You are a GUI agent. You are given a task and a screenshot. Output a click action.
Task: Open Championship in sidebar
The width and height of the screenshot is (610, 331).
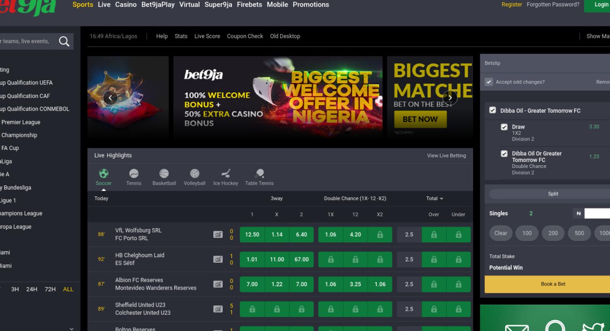coord(19,135)
